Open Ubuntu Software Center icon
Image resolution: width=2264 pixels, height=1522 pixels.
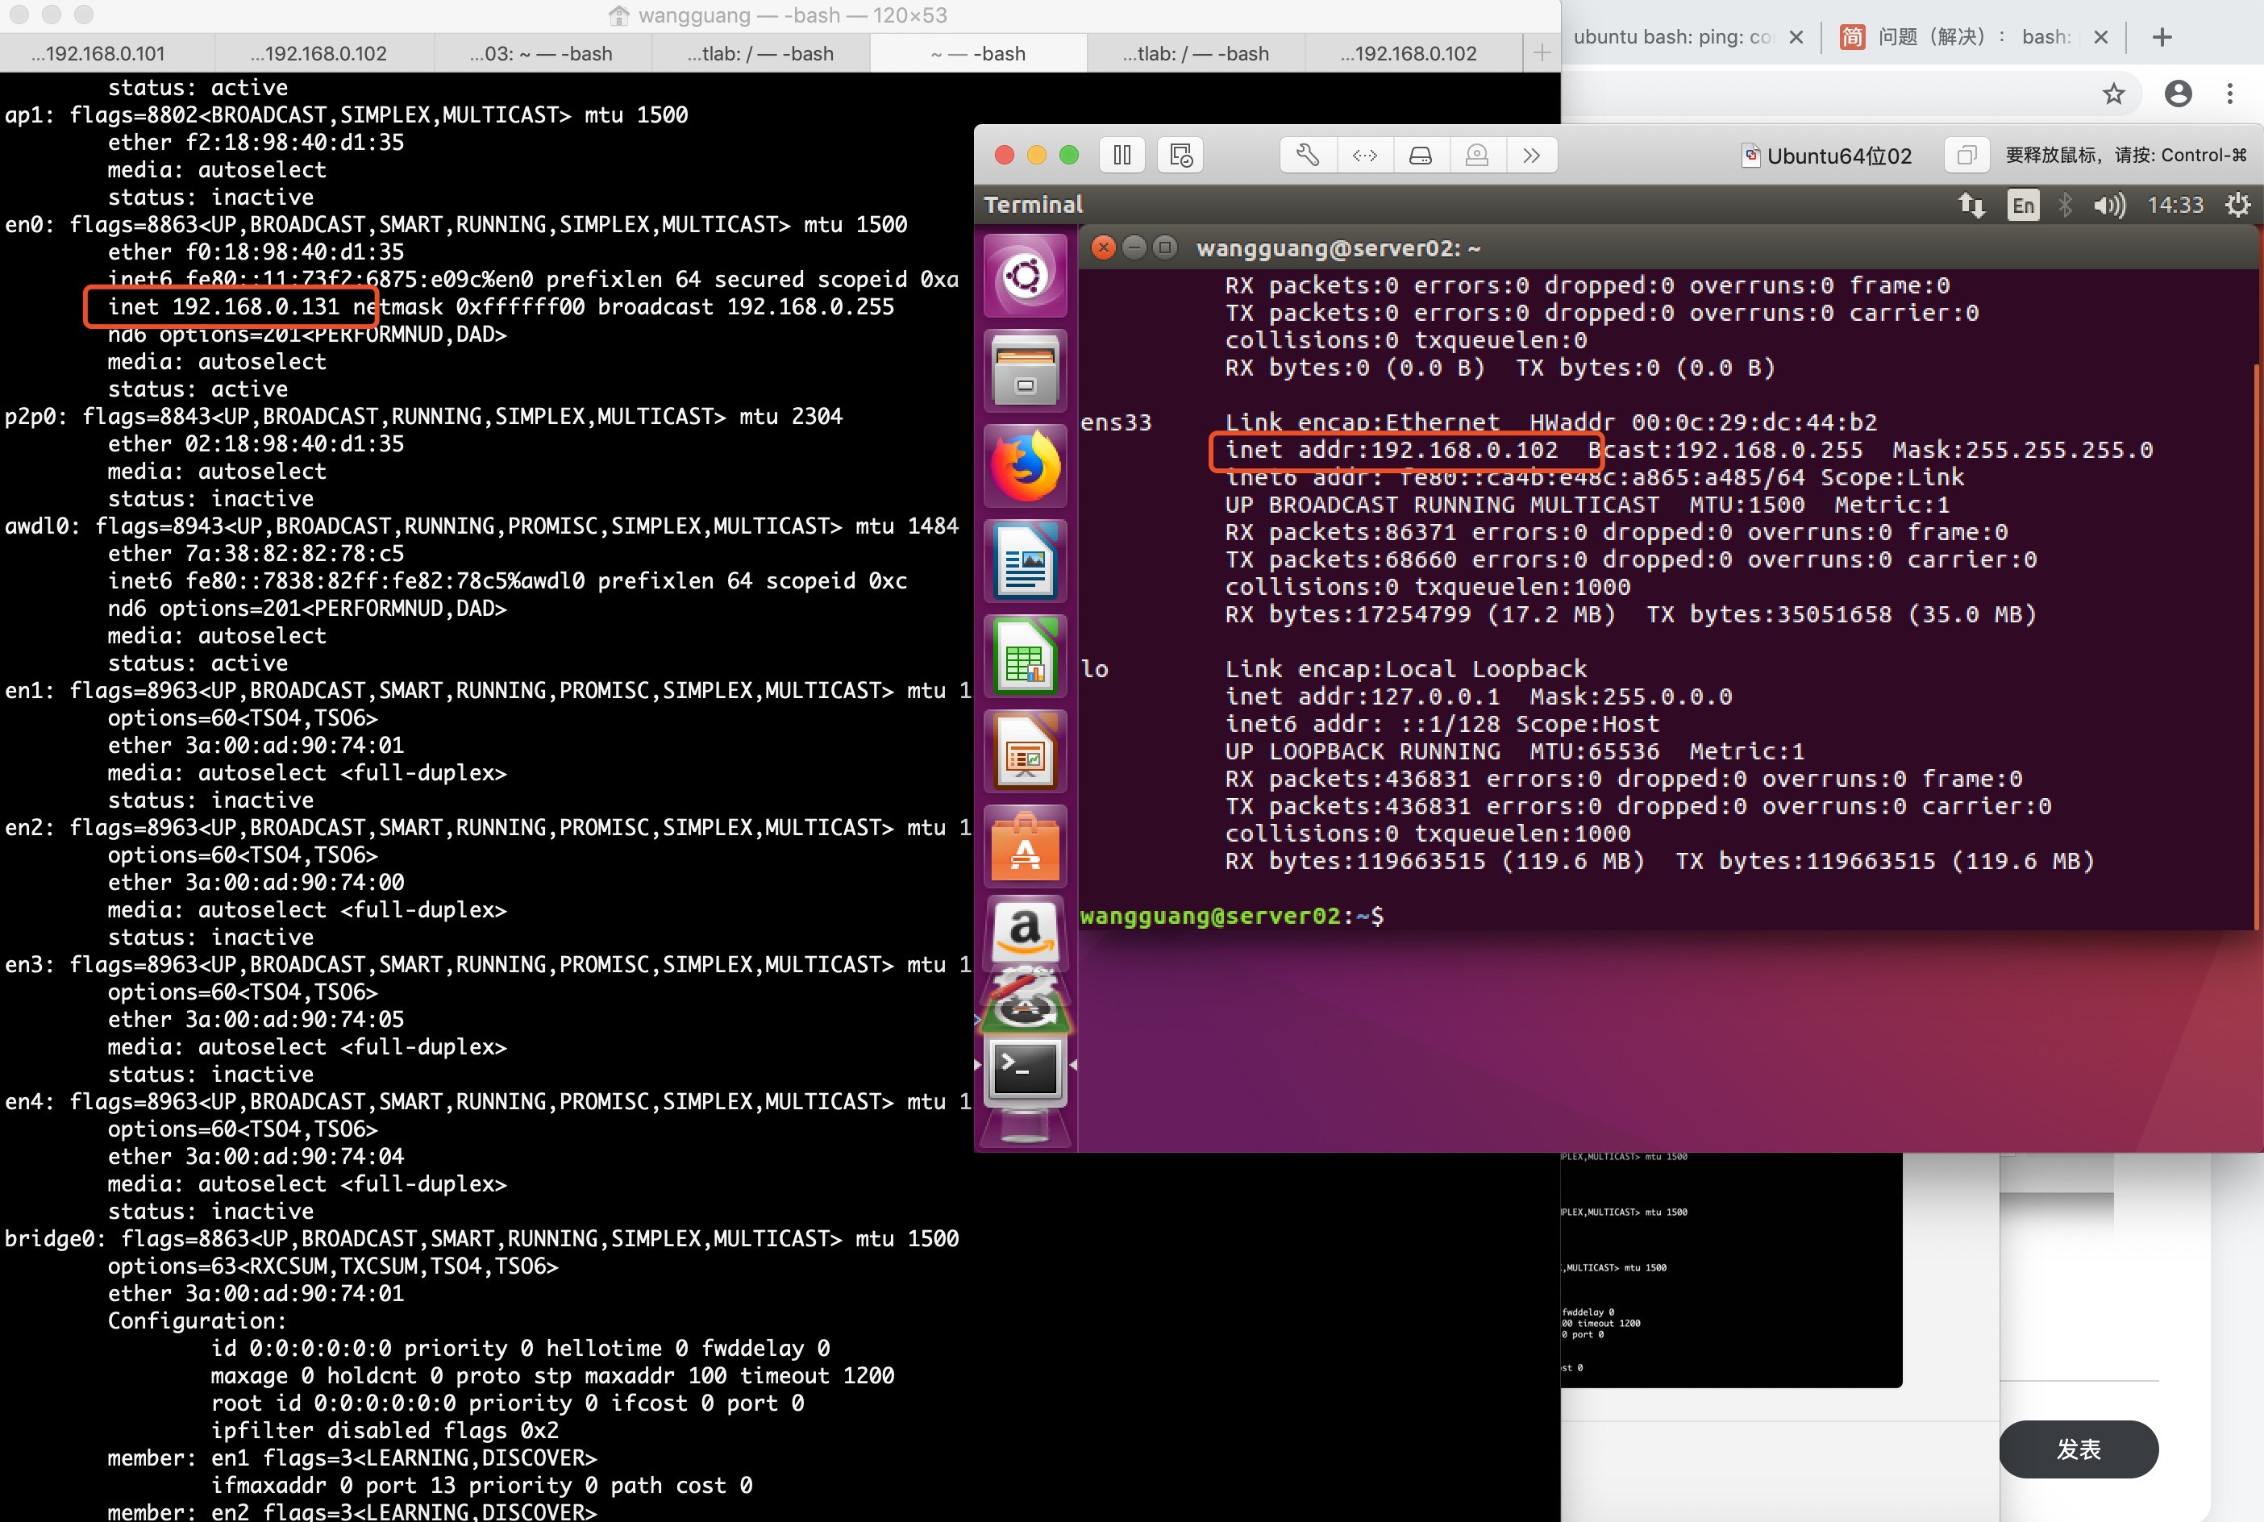pyautogui.click(x=1026, y=847)
